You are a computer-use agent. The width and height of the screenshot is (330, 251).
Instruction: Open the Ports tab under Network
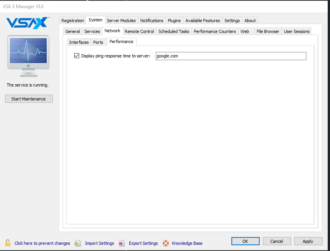click(98, 42)
